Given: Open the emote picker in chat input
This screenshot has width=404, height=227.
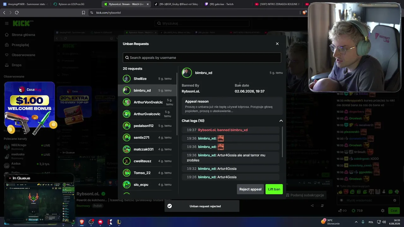Looking at the screenshot, I should pos(395,200).
